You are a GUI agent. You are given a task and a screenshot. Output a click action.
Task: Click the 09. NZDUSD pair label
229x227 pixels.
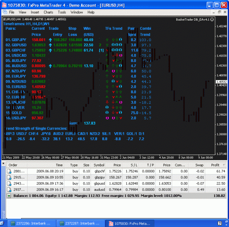pos(16,82)
